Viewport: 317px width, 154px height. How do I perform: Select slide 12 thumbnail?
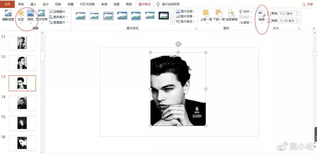(22, 63)
